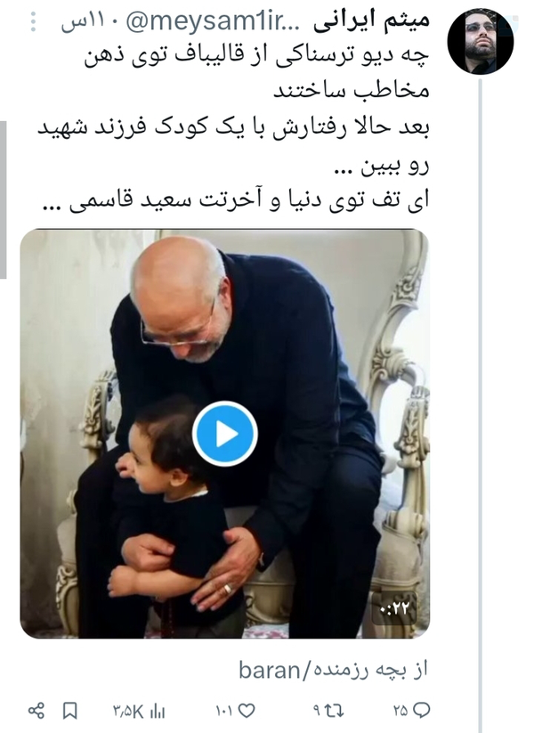Open the tweet text about قالیباف
The height and width of the screenshot is (733, 534).
233,128
